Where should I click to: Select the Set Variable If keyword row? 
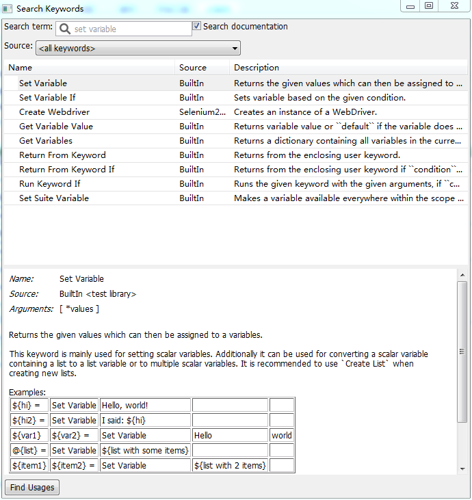(x=236, y=98)
